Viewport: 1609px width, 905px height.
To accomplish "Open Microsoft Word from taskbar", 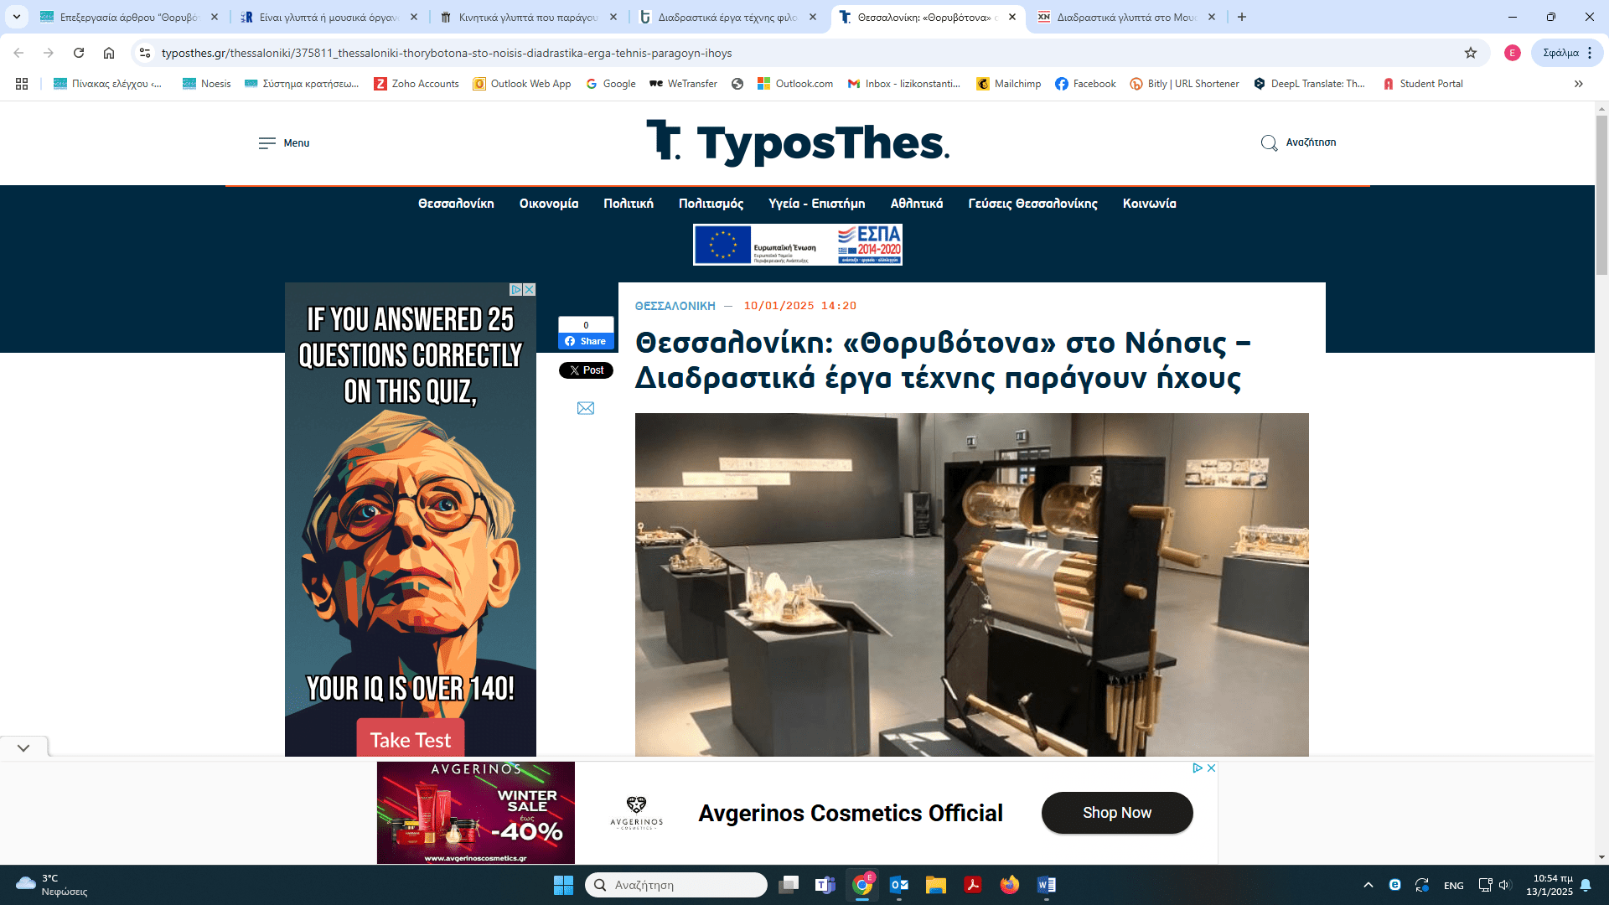I will (x=1046, y=885).
